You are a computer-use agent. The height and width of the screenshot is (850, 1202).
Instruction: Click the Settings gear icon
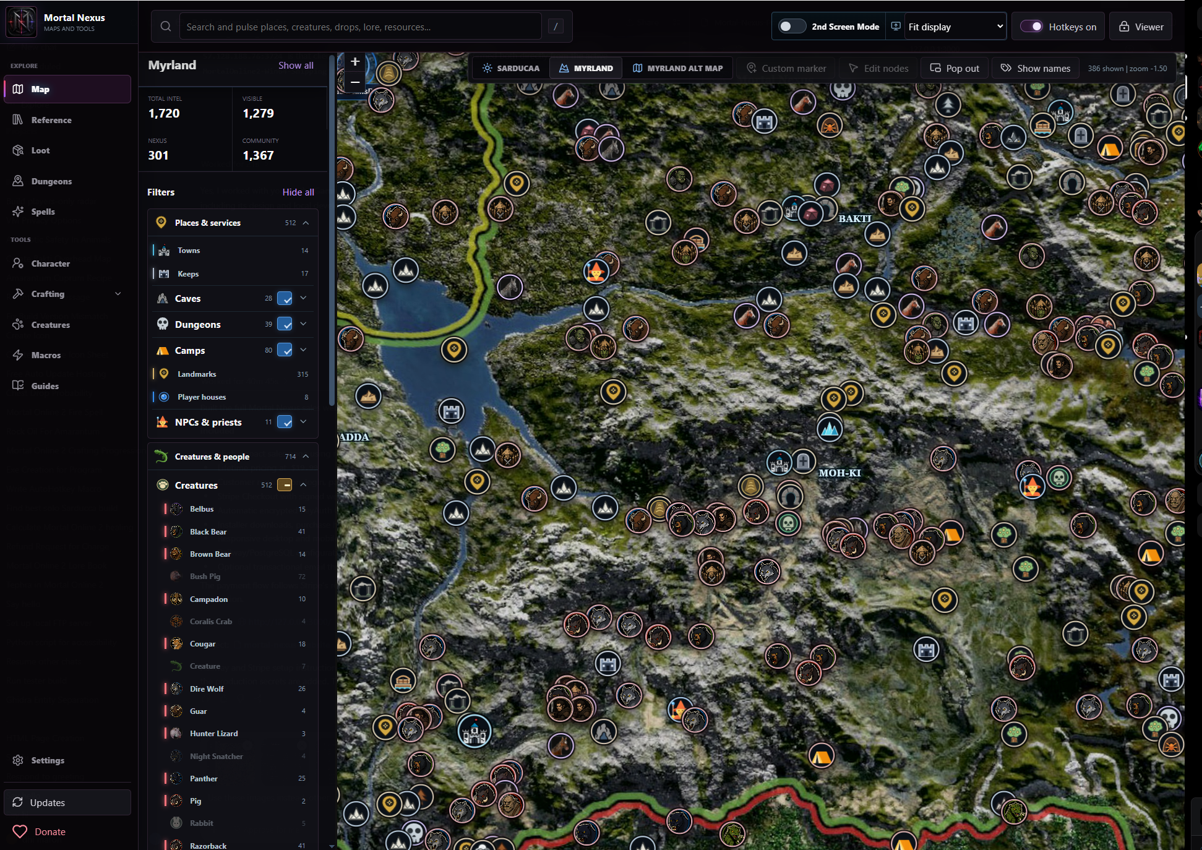pos(18,760)
